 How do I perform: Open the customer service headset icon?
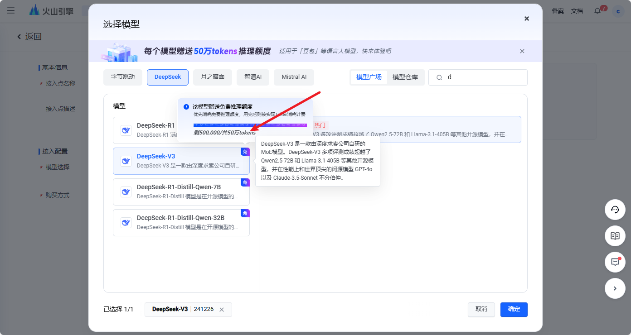(615, 210)
